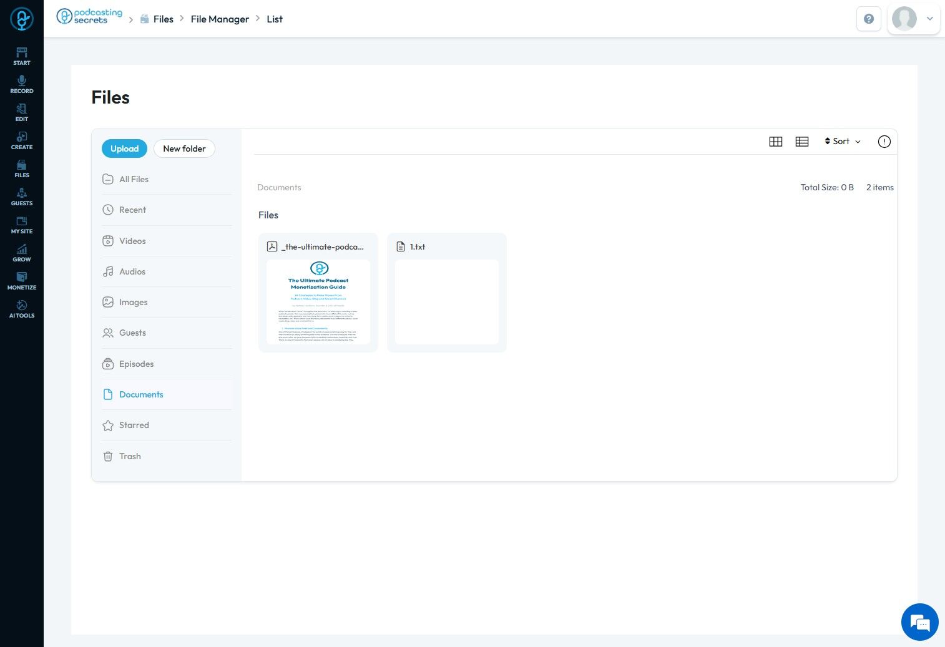Open the help question mark button

click(x=868, y=19)
